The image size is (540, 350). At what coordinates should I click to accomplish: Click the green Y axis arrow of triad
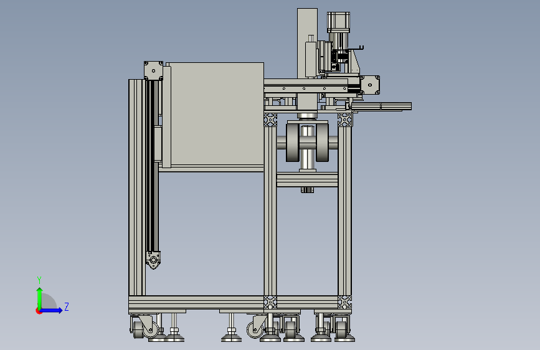[39, 298]
